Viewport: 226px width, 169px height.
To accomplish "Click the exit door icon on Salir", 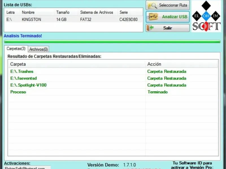I will (x=150, y=28).
